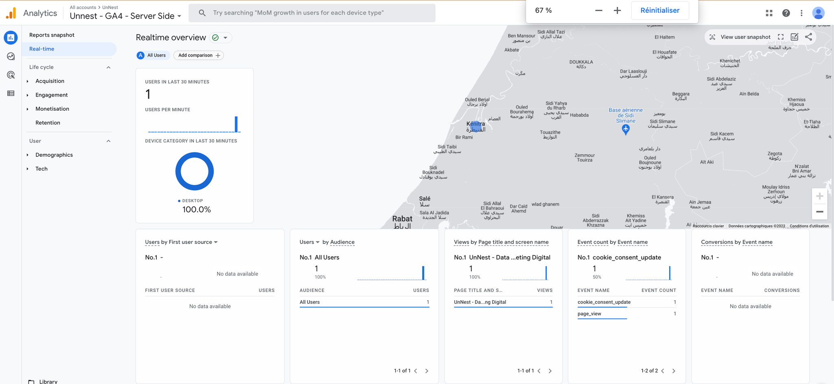The image size is (834, 384).
Task: Open the All accounts breadcrumb link
Action: coord(83,7)
